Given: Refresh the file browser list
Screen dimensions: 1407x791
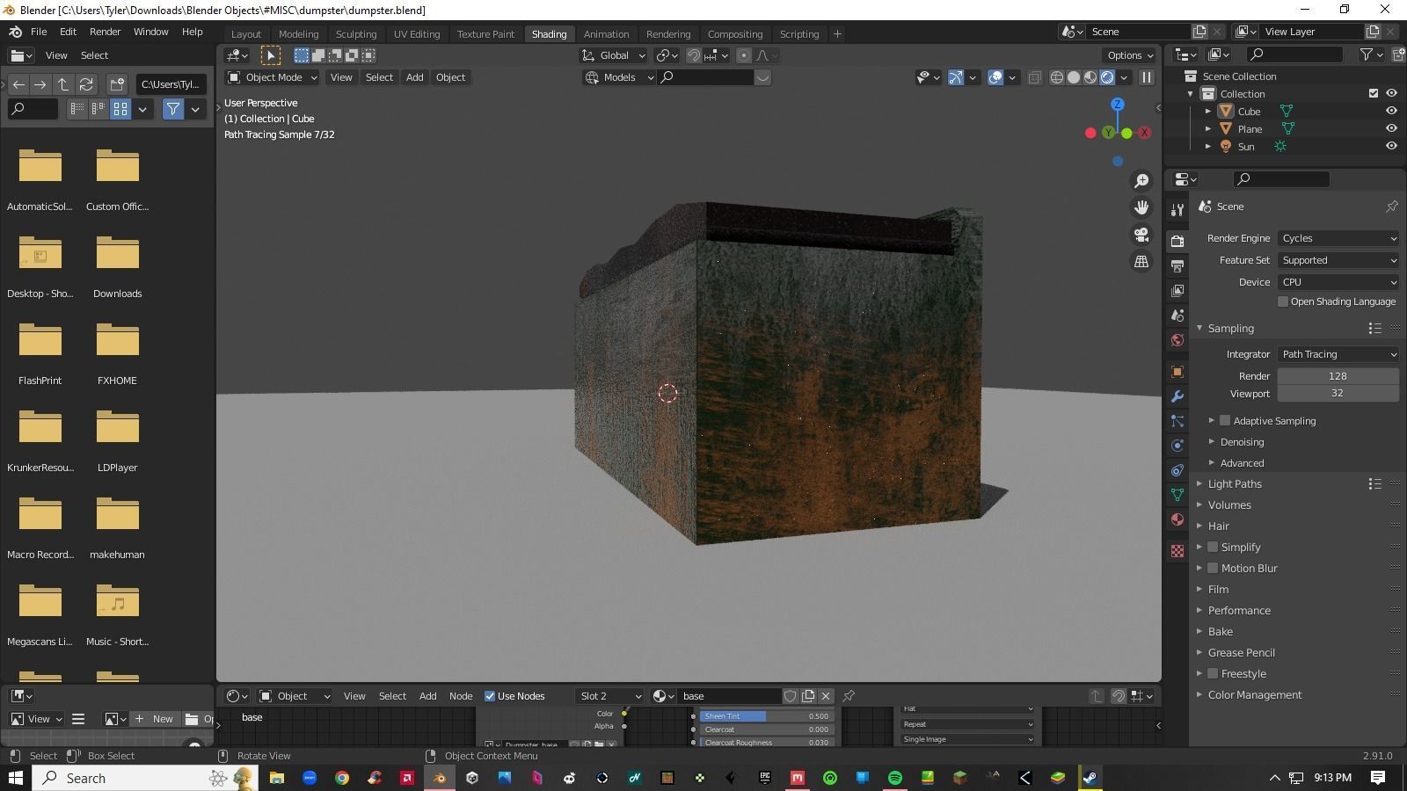Looking at the screenshot, I should point(86,84).
